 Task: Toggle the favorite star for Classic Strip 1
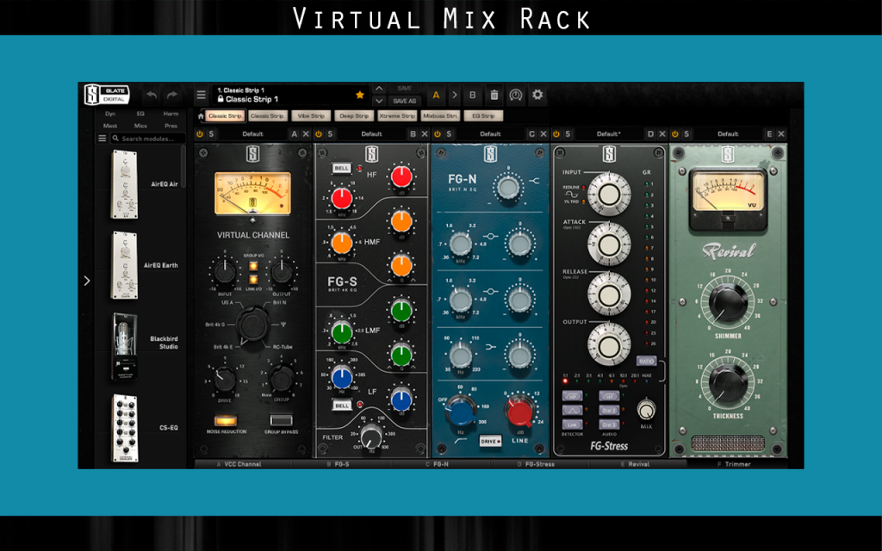[x=360, y=95]
